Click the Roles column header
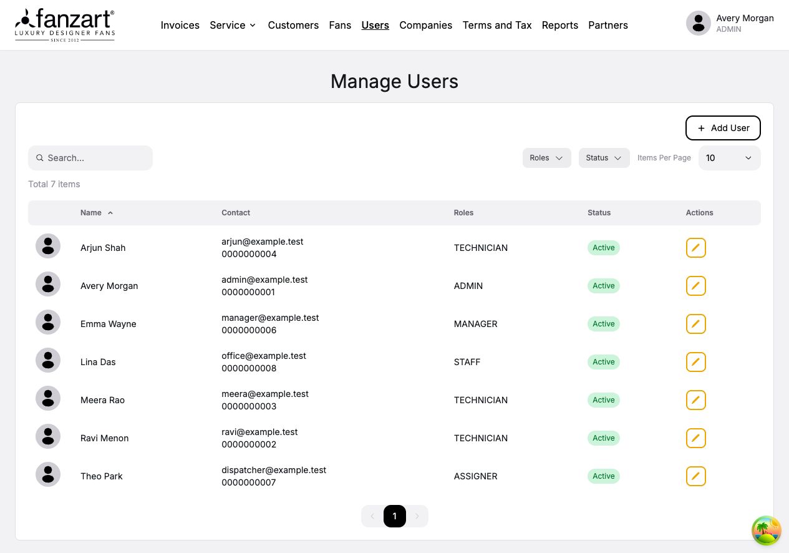This screenshot has width=789, height=553. click(463, 213)
